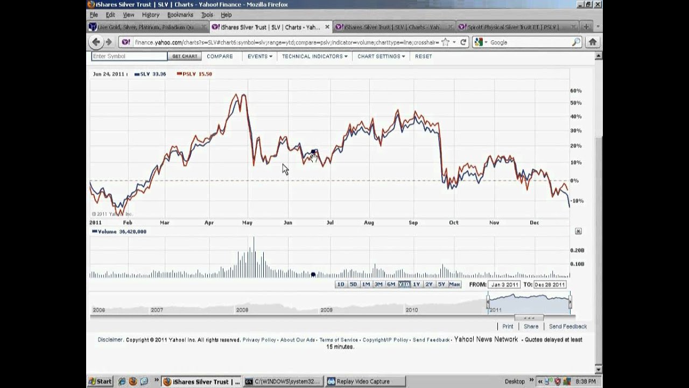The width and height of the screenshot is (689, 388).
Task: Open the Bookmarks menu
Action: pos(180,15)
